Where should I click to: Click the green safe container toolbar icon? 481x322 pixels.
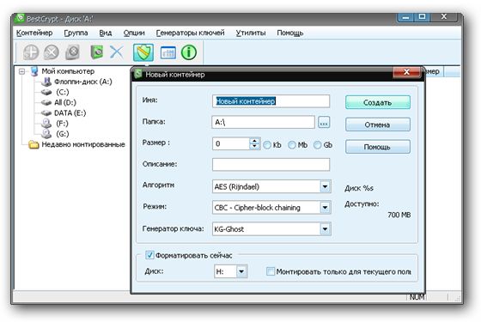[97, 52]
